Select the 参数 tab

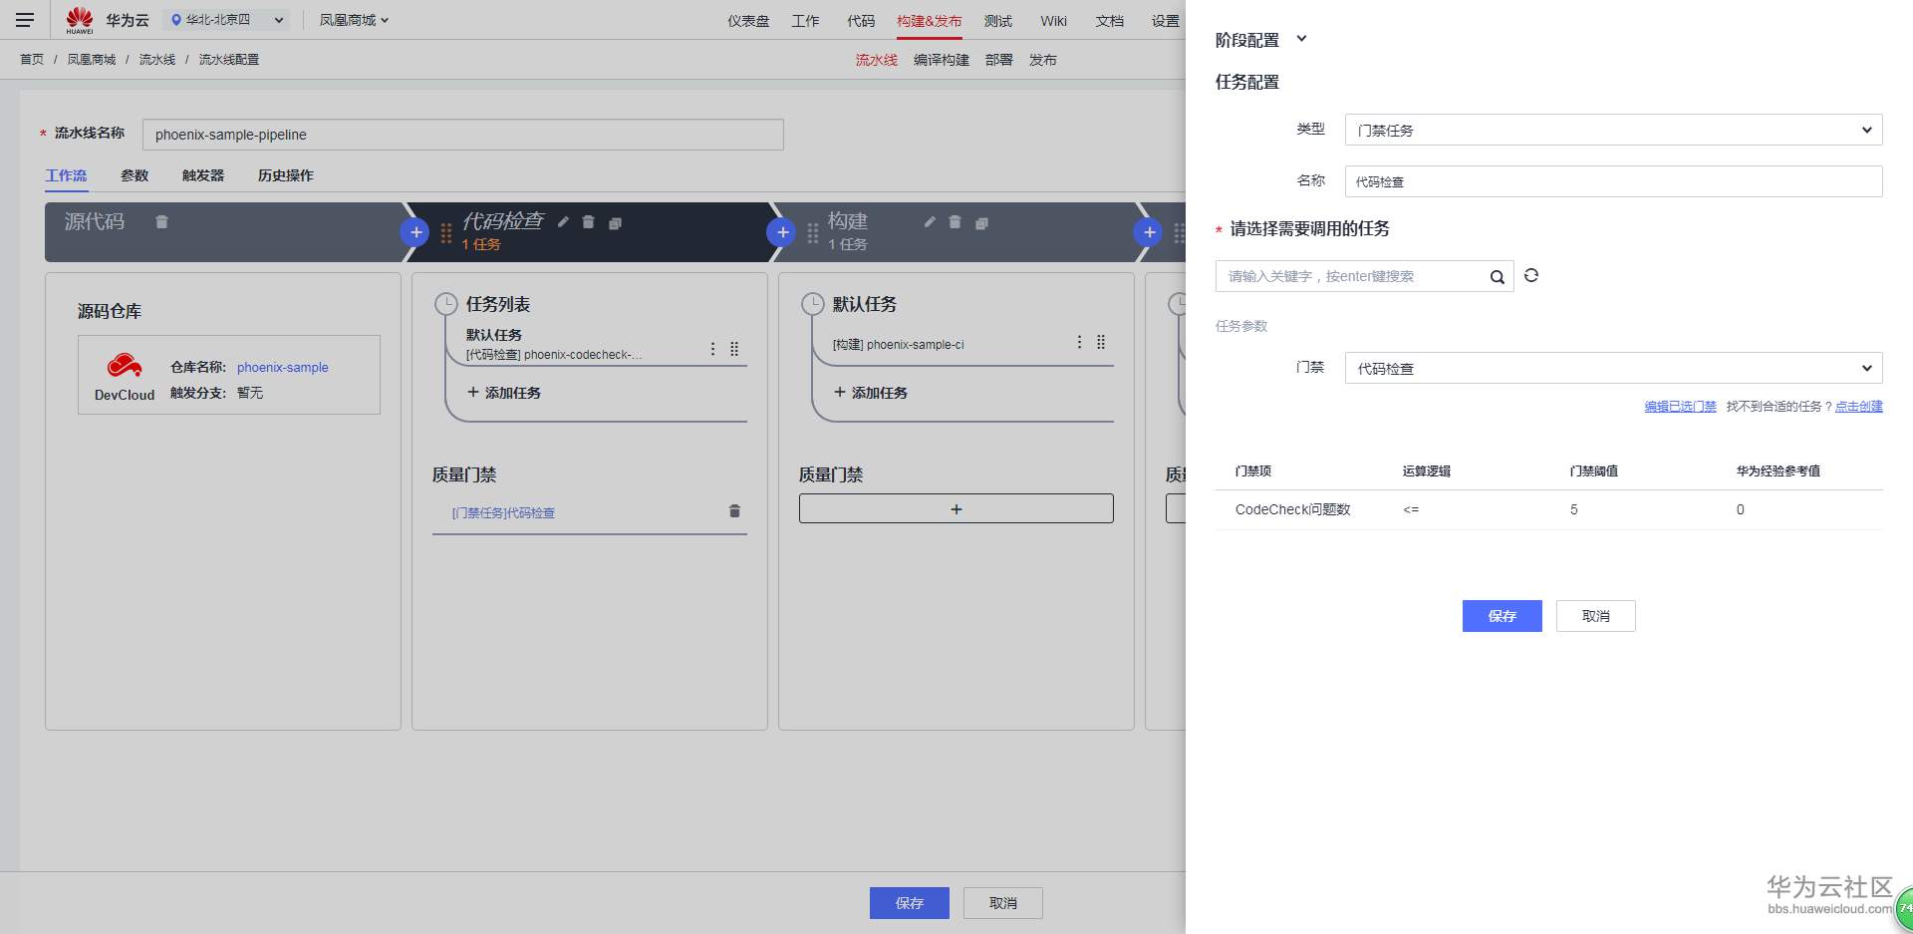pos(135,175)
